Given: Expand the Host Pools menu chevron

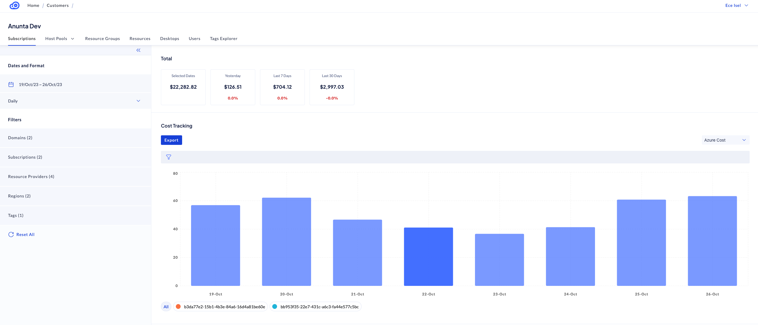Looking at the screenshot, I should tap(73, 39).
